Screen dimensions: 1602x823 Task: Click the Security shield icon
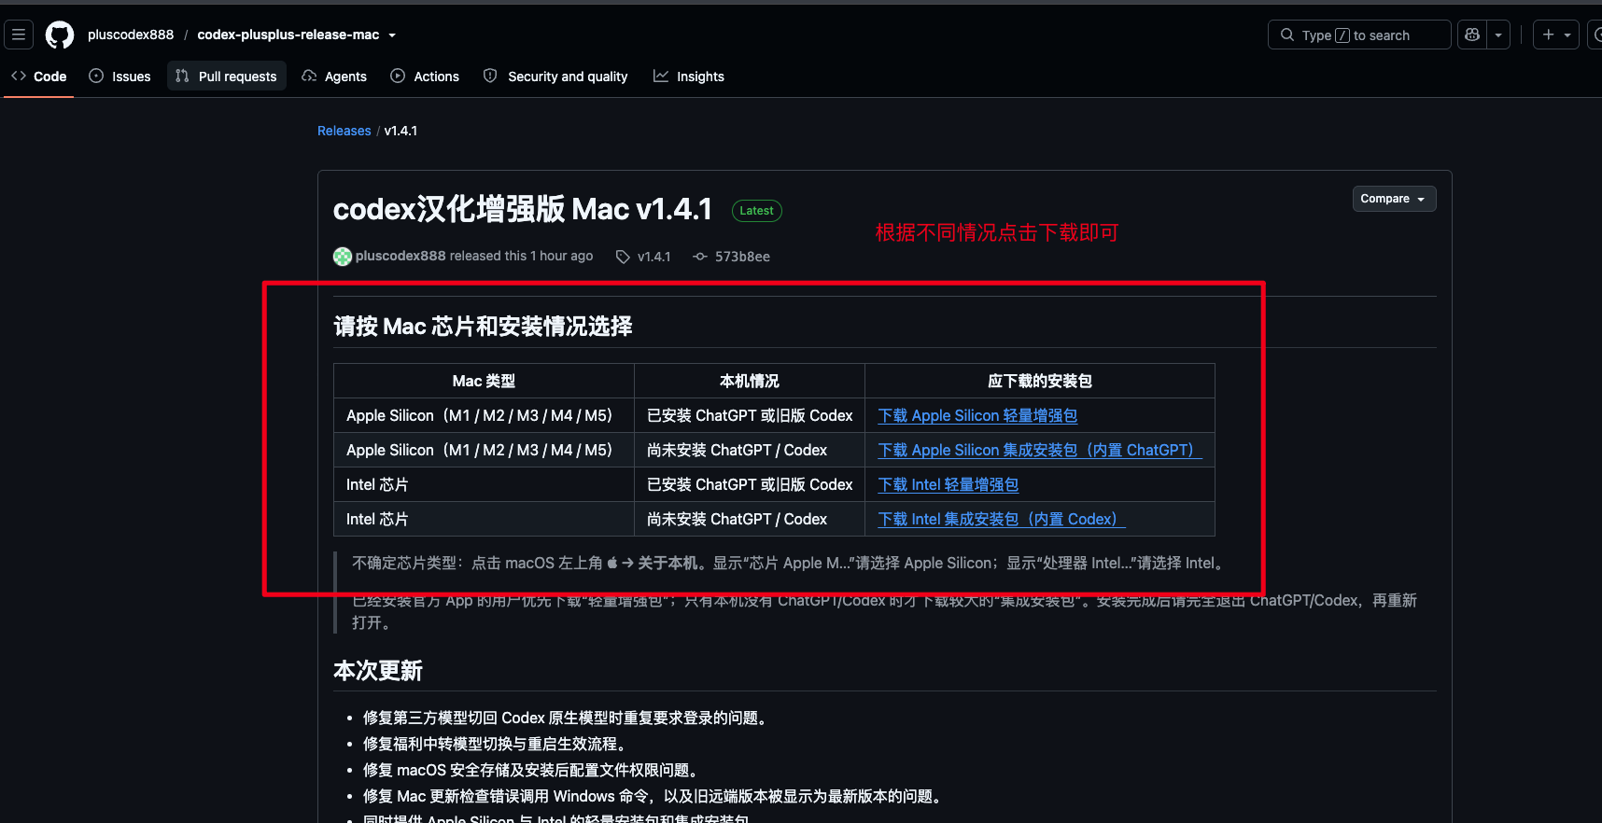(x=490, y=76)
